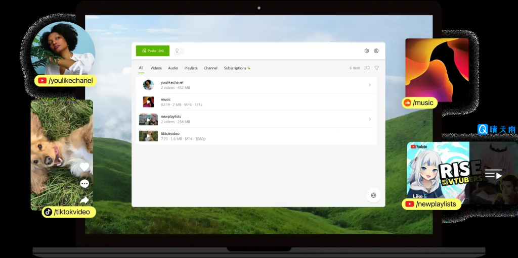The height and width of the screenshot is (258, 518).
Task: Click the heart icon on dog video
Action: click(84, 167)
